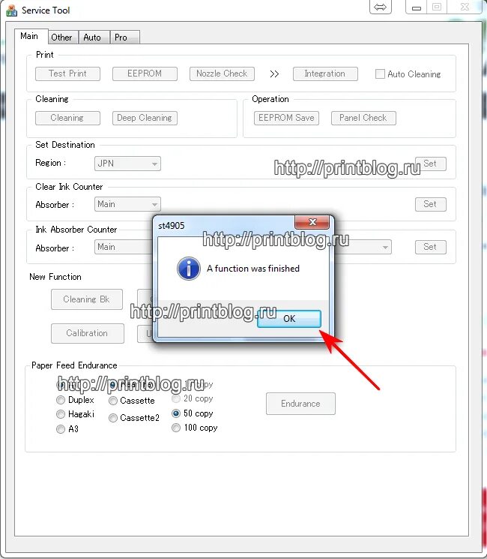
Task: Expand the Region JPN dropdown
Action: click(x=127, y=164)
